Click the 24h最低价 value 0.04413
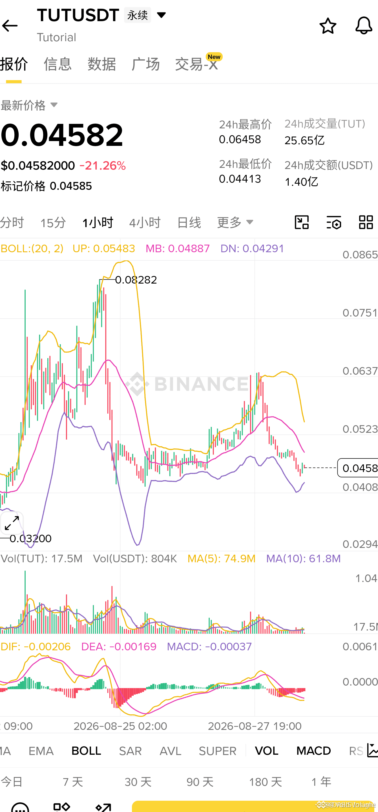Screen dimensions: 378x812 tap(240, 179)
